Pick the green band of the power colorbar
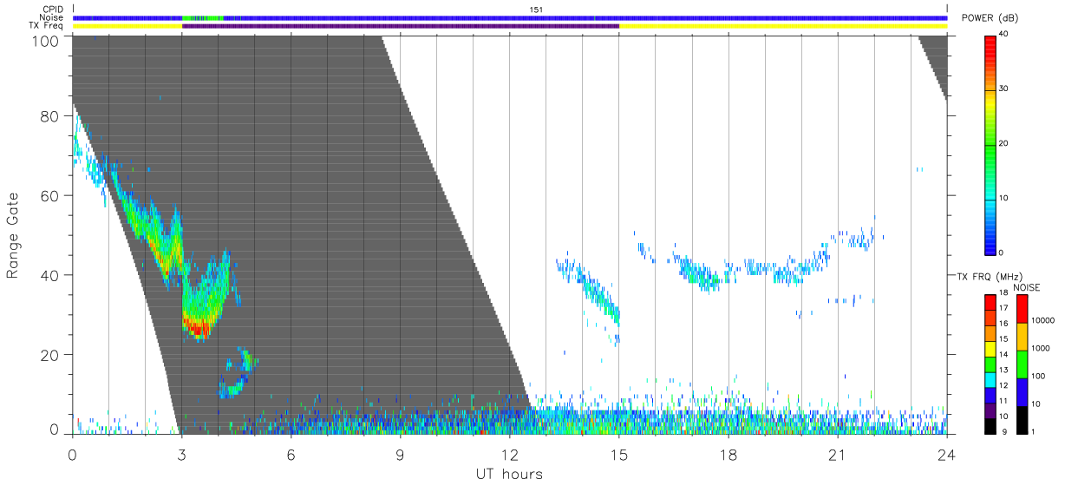This screenshot has width=1065, height=492. point(990,143)
